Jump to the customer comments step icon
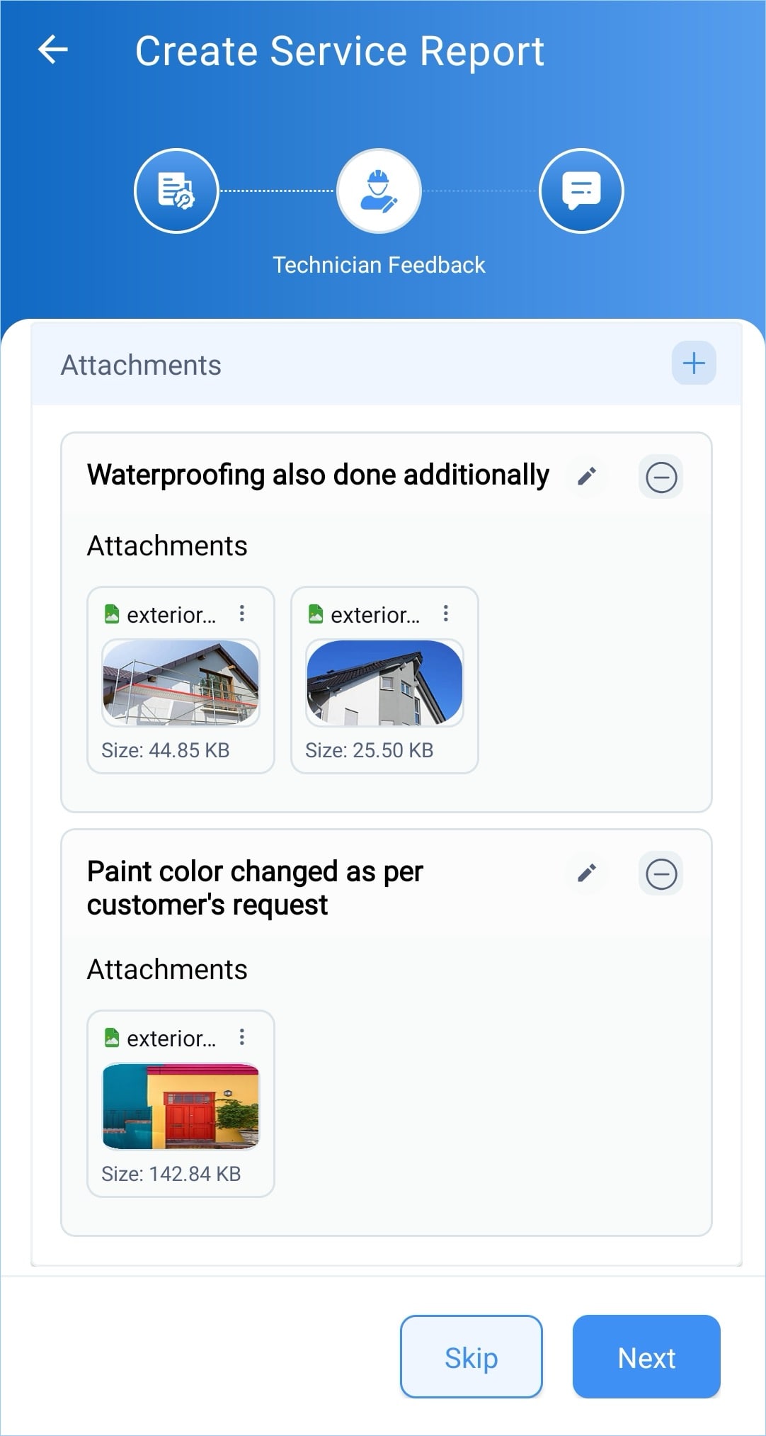766x1436 pixels. click(x=581, y=191)
